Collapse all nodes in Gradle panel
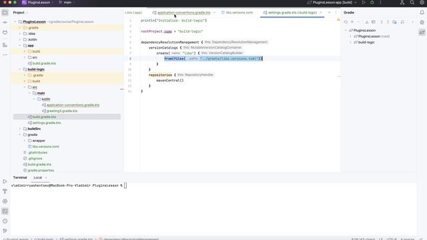Screen dimensions: 427x240 pos(388,22)
